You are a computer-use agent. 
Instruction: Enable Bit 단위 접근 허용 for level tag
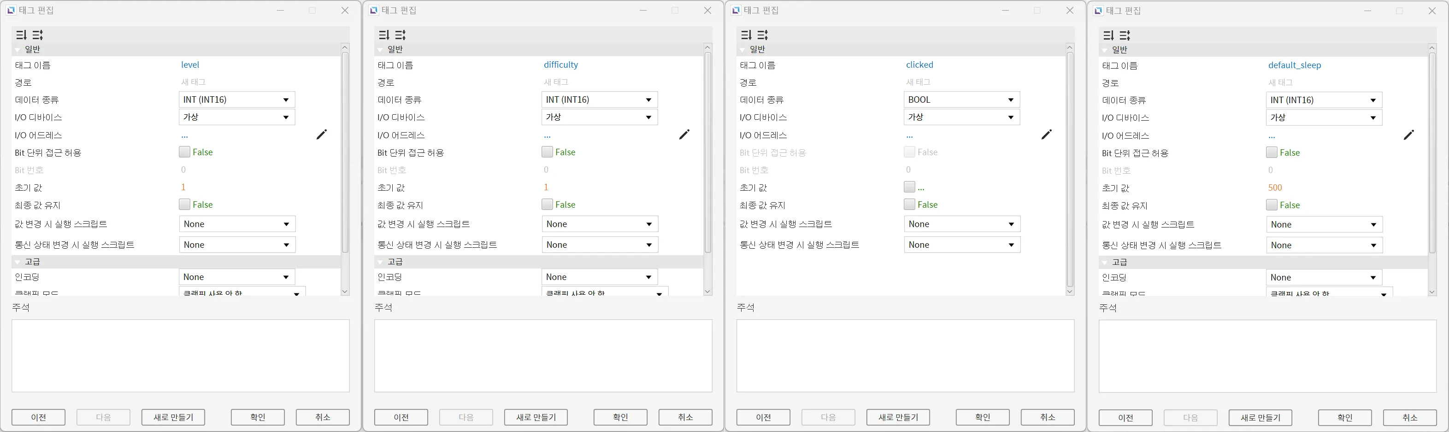184,152
